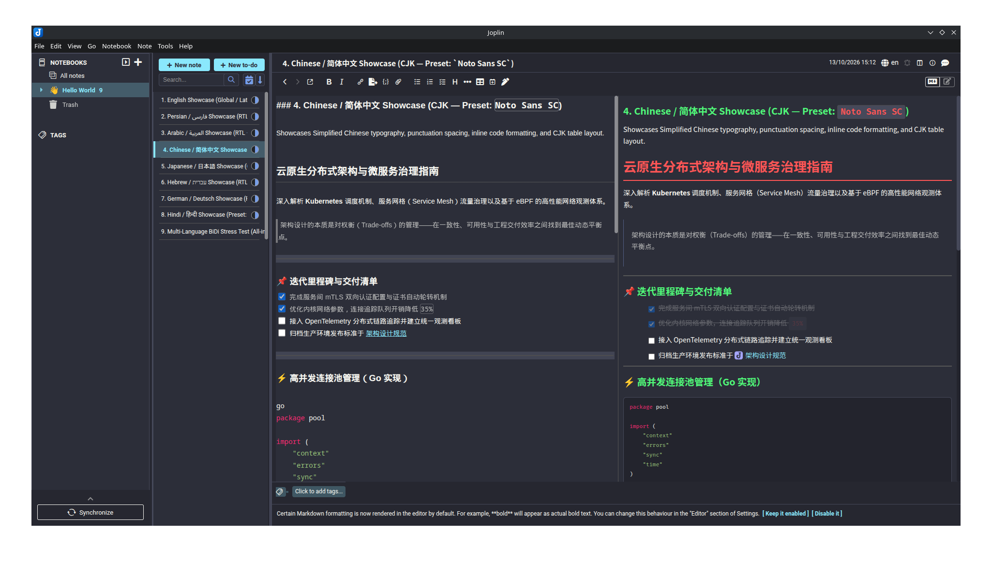Viewport: 992px width, 563px height.
Task: Create a note with New note button
Action: point(184,65)
